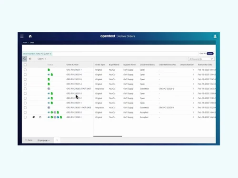The height and width of the screenshot is (178, 238).
Task: Click blue circle icon in GRG-PO-22020-1 row
Action: pyautogui.click(x=58, y=117)
